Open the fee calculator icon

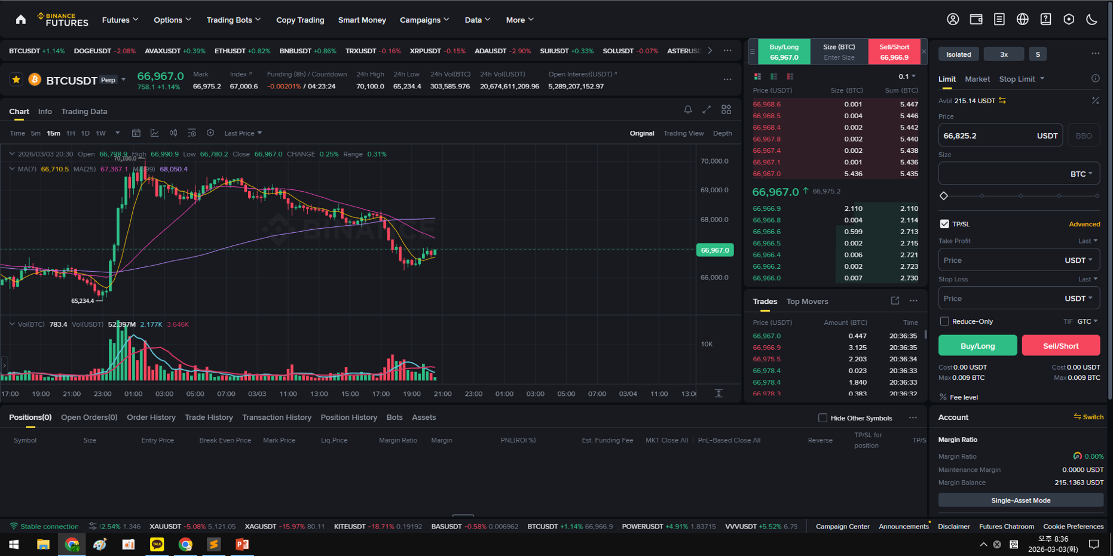point(1095,100)
